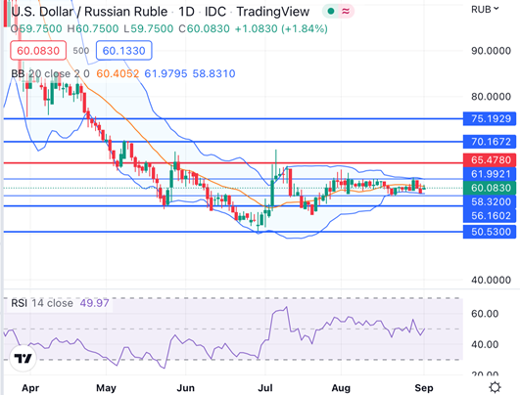The image size is (520, 395).
Task: Click the Jun label on time axis
Action: coord(186,388)
